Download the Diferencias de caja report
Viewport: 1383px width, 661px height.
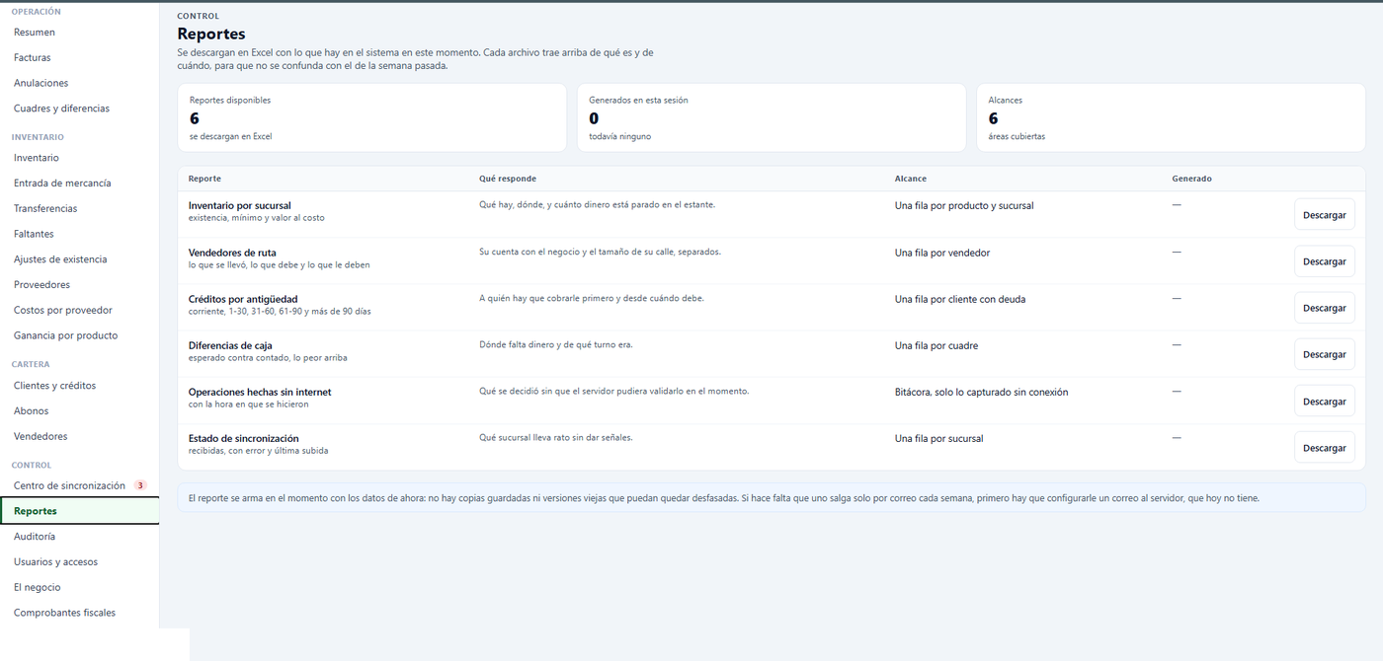[x=1325, y=354]
